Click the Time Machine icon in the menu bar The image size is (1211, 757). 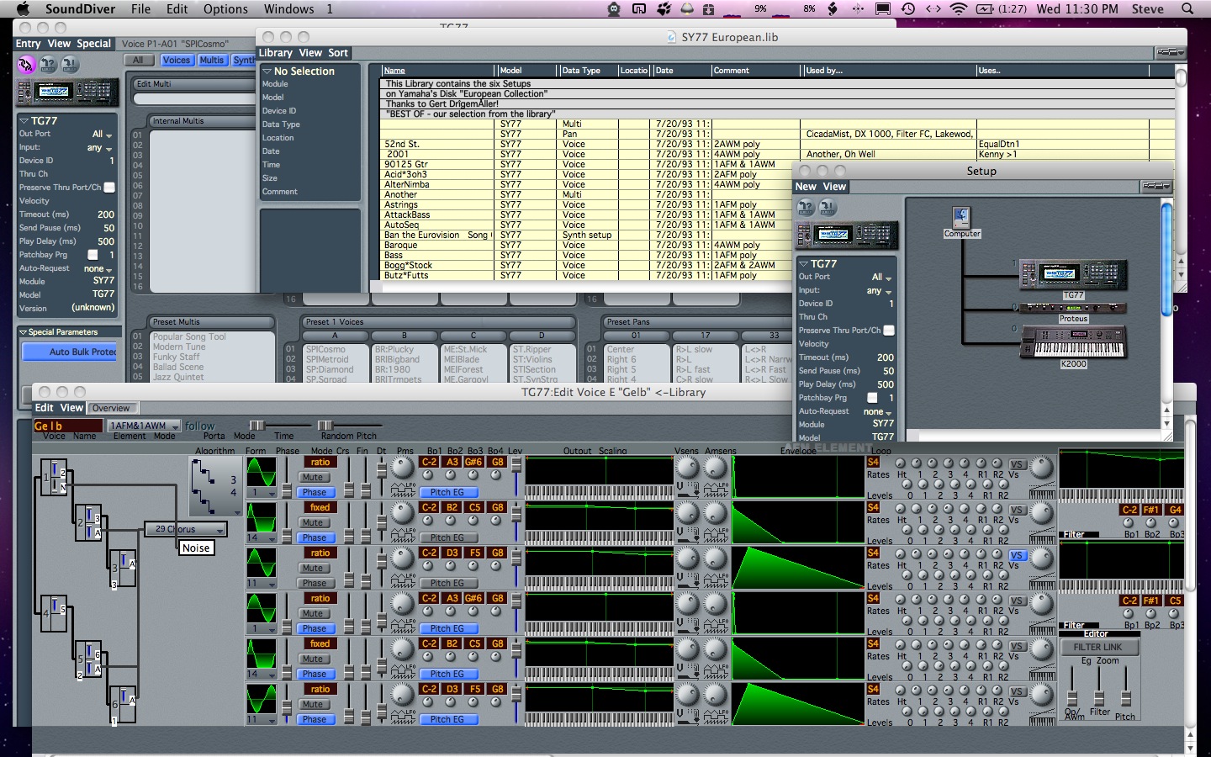(908, 9)
